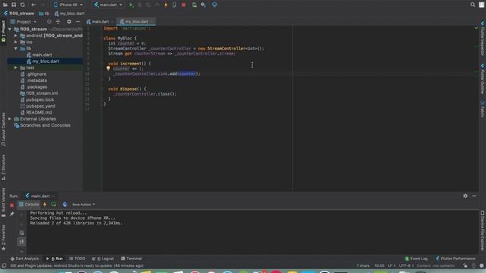
Task: Click the pin tab icon in Run panel
Action: [12, 214]
